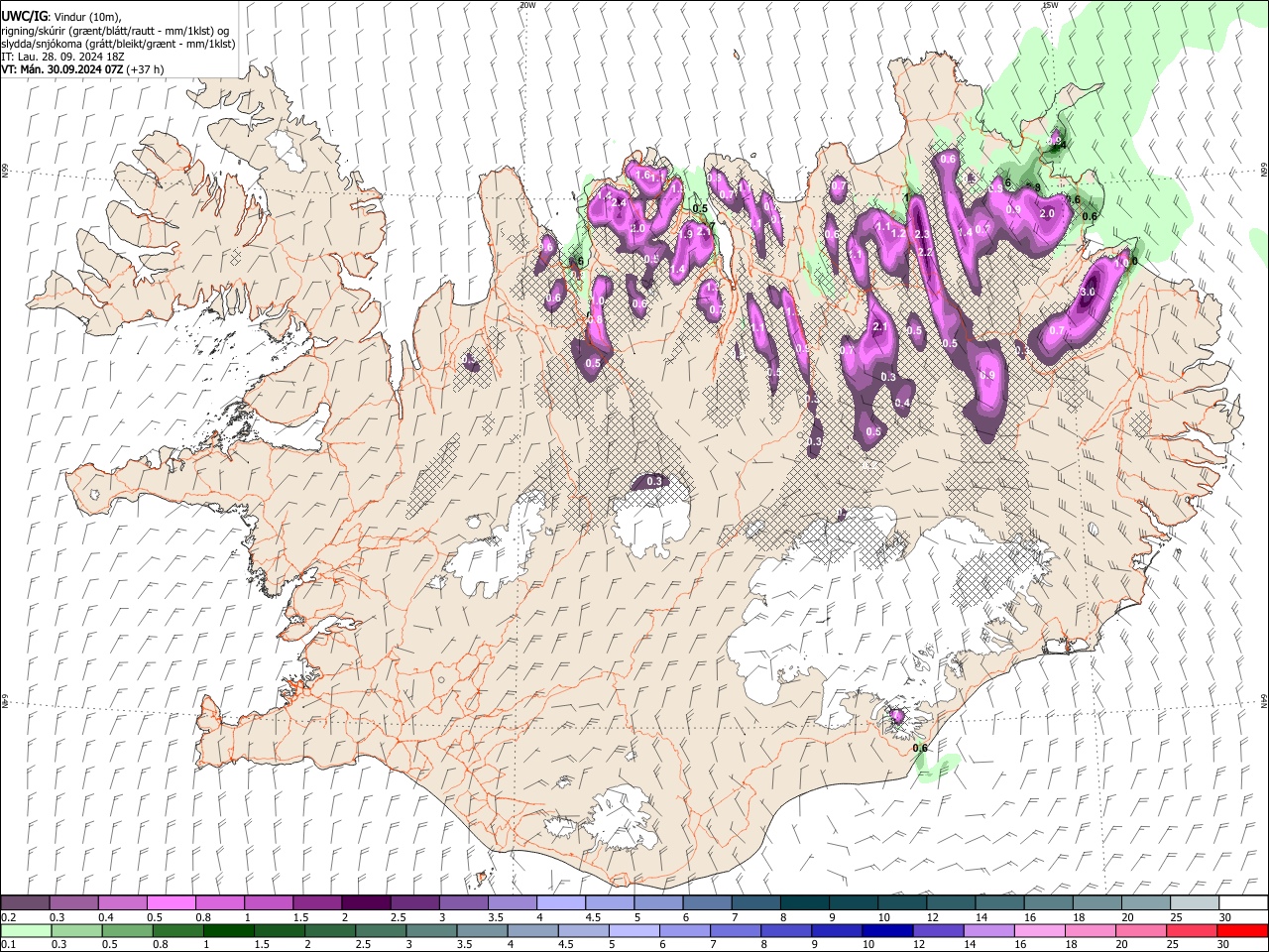Click the 'VT: Mán. 30.09.2024 07Z' valid time
The image size is (1269, 952).
point(61,69)
